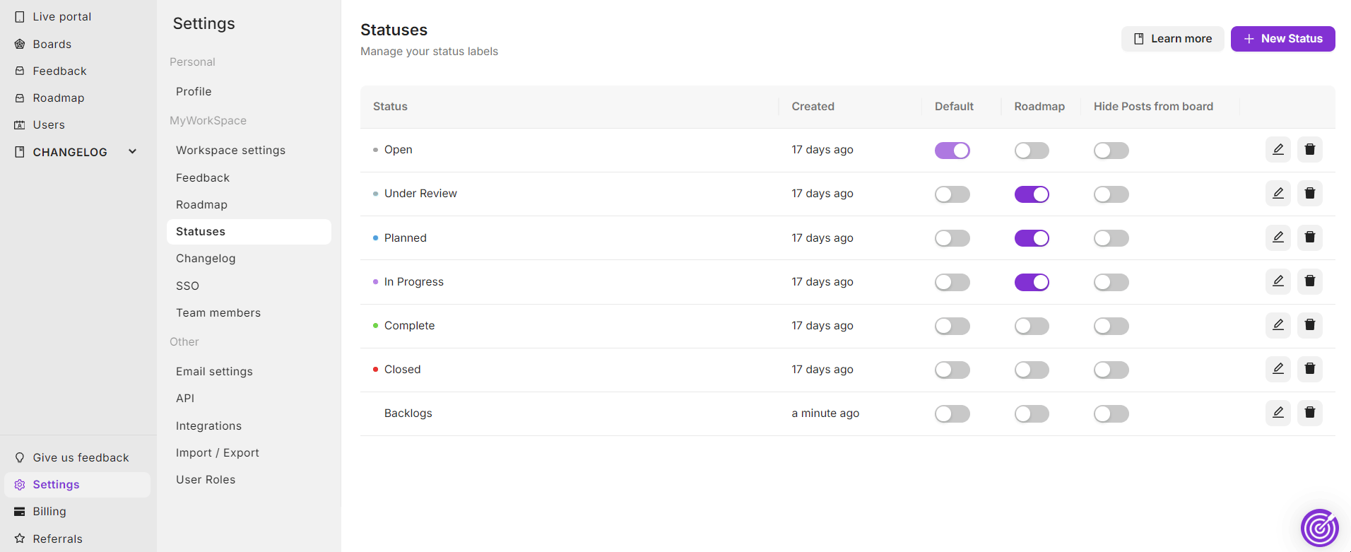The height and width of the screenshot is (552, 1351).
Task: Open the help widget in bottom corner
Action: [1319, 528]
